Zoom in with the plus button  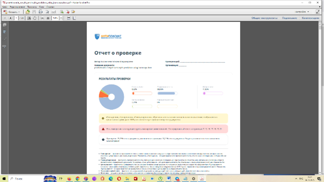pos(48,18)
